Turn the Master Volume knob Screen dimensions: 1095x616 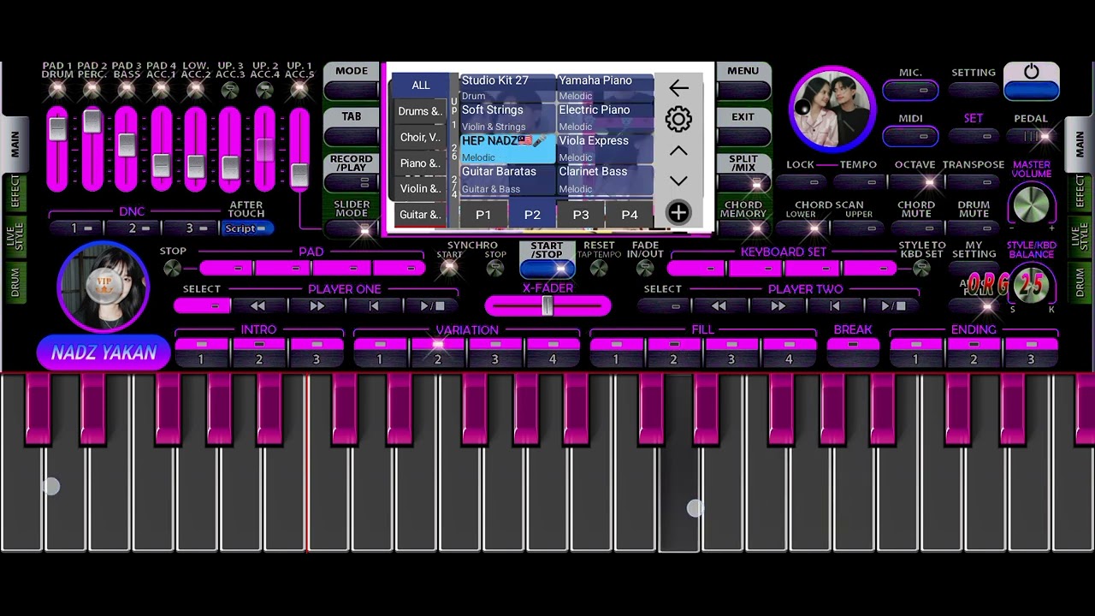pyautogui.click(x=1031, y=204)
